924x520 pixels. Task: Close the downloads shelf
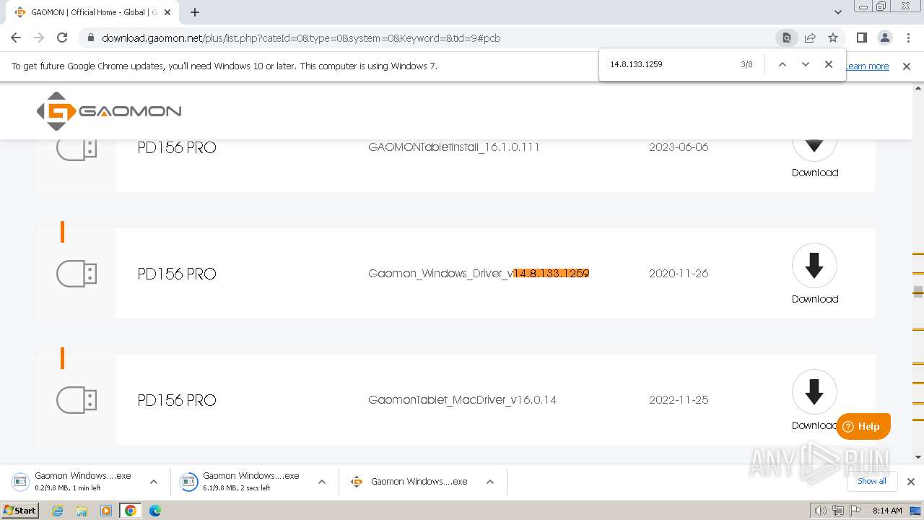910,482
